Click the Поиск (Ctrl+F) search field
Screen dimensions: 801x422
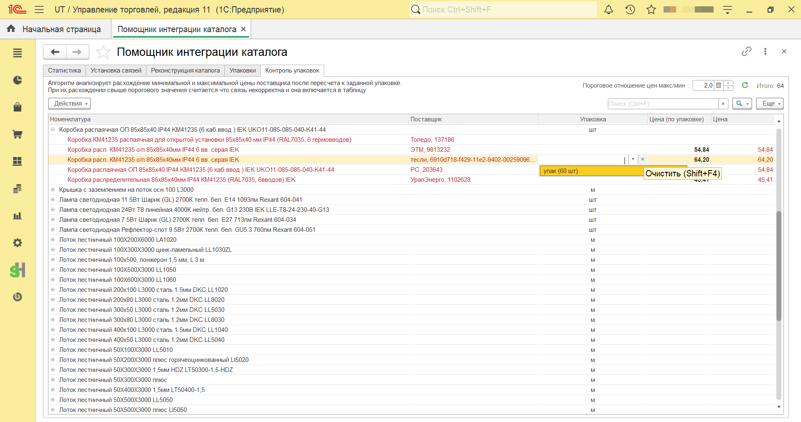pyautogui.click(x=663, y=104)
